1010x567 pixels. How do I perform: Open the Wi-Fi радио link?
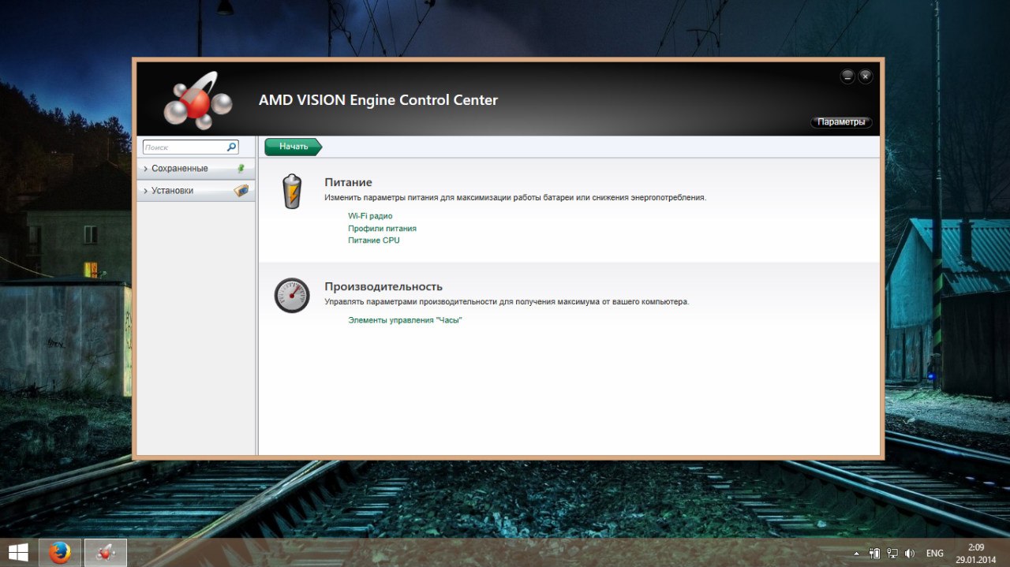click(370, 216)
